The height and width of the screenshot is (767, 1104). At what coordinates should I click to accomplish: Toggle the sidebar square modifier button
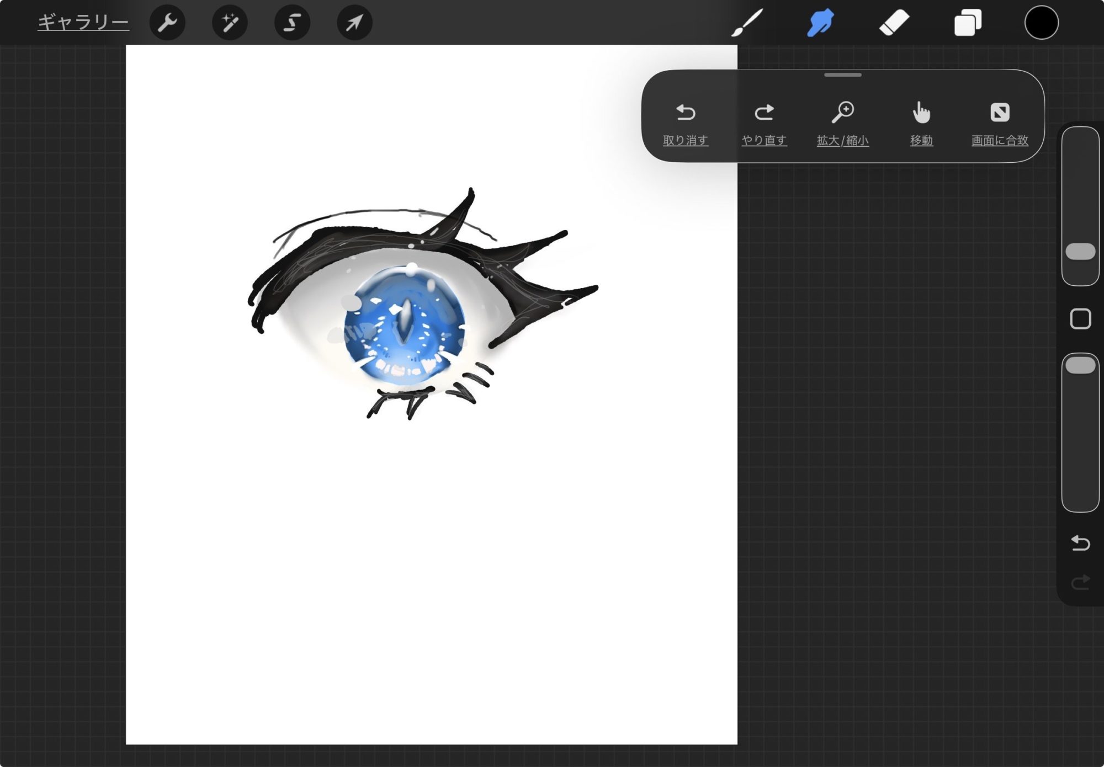[x=1080, y=319]
